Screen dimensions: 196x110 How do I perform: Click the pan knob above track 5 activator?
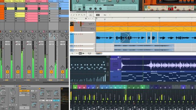point(29,68)
